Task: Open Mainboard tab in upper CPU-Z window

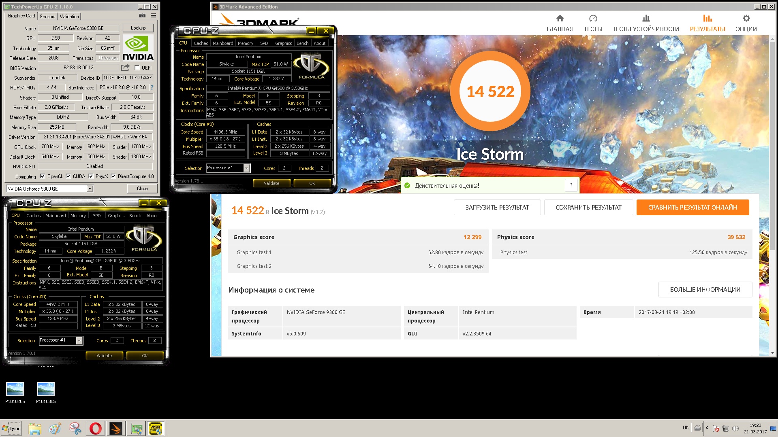Action: (x=223, y=43)
